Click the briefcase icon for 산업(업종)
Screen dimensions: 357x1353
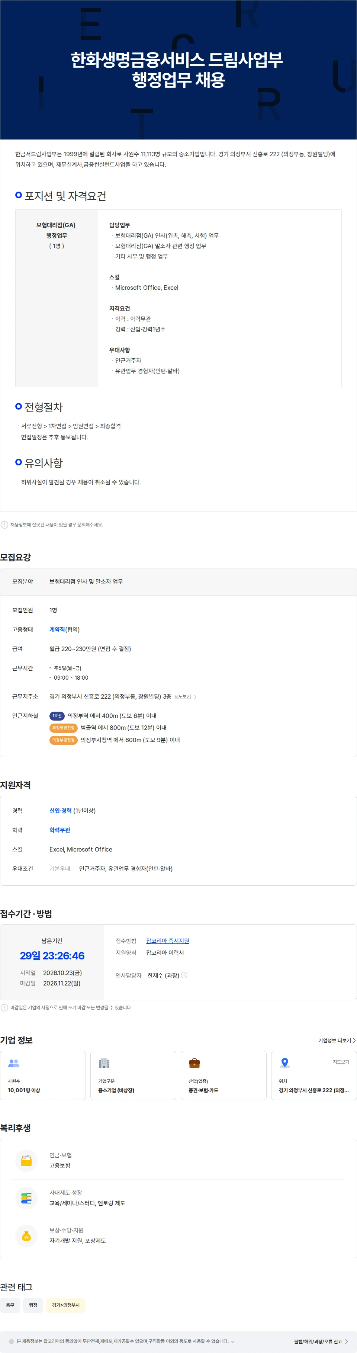[194, 1063]
